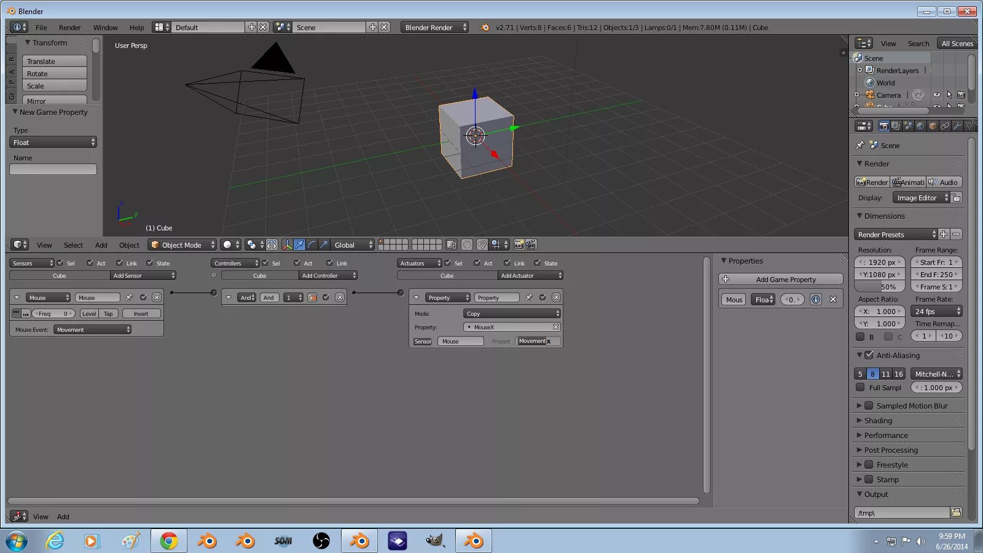Toggle the Sensors Act checkbox
The width and height of the screenshot is (983, 553).
click(90, 263)
